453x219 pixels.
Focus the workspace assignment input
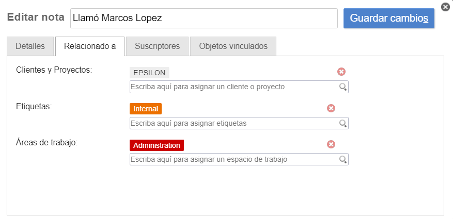tap(233, 160)
